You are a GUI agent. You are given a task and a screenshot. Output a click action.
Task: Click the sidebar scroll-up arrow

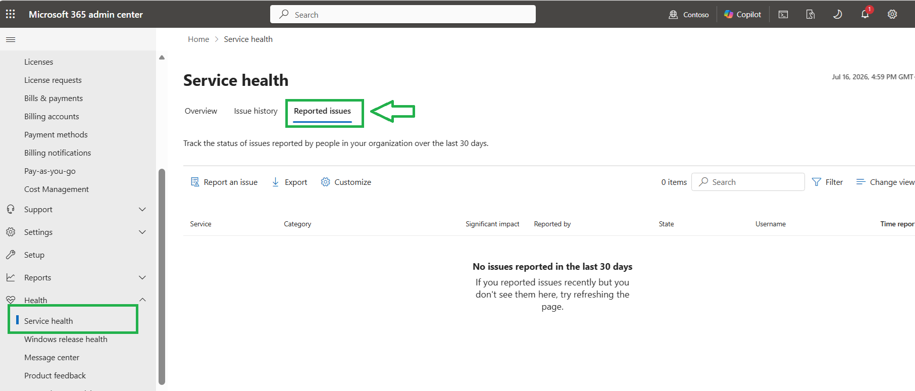(x=162, y=57)
